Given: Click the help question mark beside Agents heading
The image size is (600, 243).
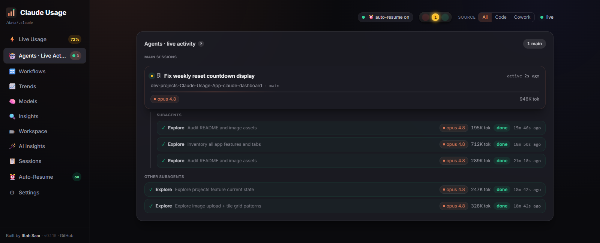Looking at the screenshot, I should click(201, 44).
